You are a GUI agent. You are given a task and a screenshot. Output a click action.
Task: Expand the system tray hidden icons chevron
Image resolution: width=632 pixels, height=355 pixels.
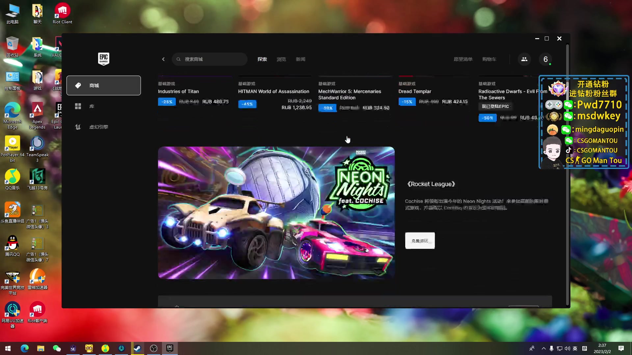543,348
